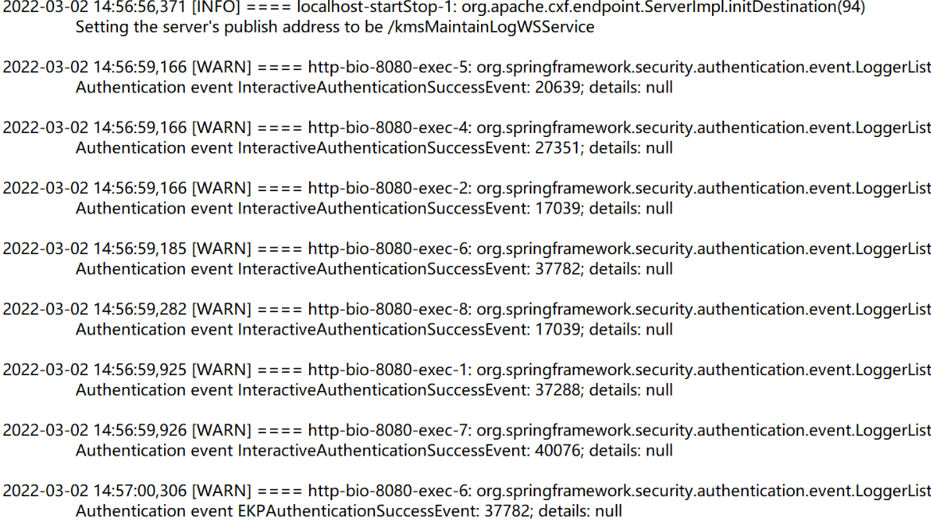Viewport: 931px width, 532px height.
Task: Click the http-bio-8080-exec-7 thread name
Action: [389, 431]
